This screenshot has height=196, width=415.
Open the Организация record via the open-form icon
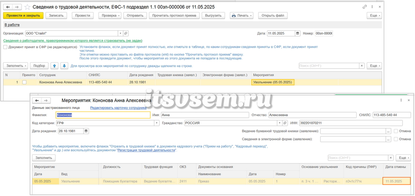[126, 34]
